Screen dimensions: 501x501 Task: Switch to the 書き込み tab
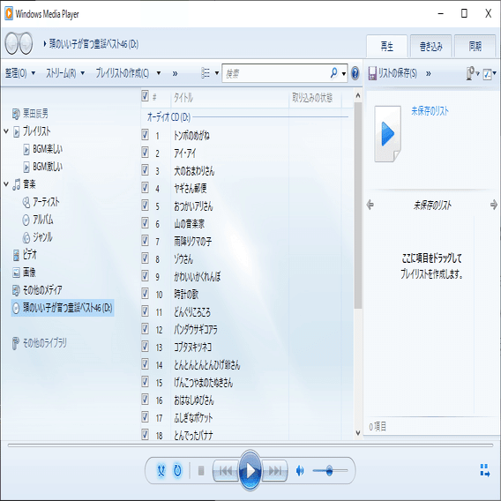tap(430, 47)
